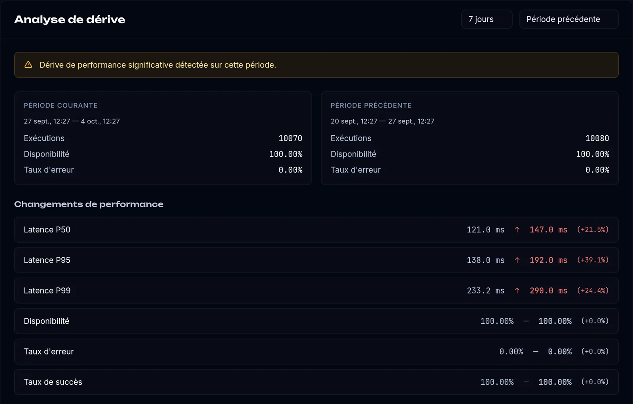Click the dash indicator in Disponibilité change row
The height and width of the screenshot is (404, 633).
coord(526,321)
